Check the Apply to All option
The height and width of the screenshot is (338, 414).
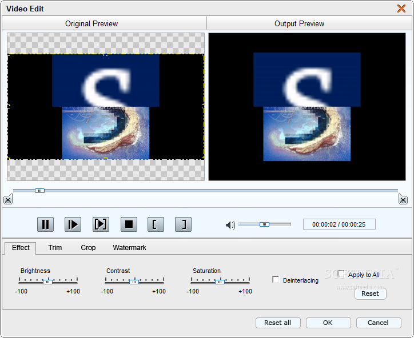[x=341, y=273]
